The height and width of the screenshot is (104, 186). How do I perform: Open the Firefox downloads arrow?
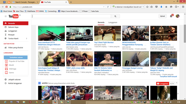pyautogui.click(x=161, y=7)
